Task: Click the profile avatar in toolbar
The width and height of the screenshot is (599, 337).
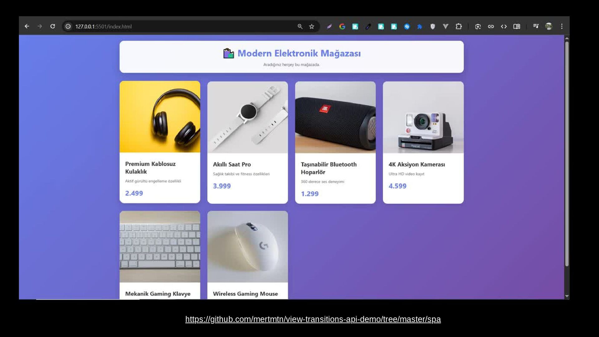Action: coord(549,27)
